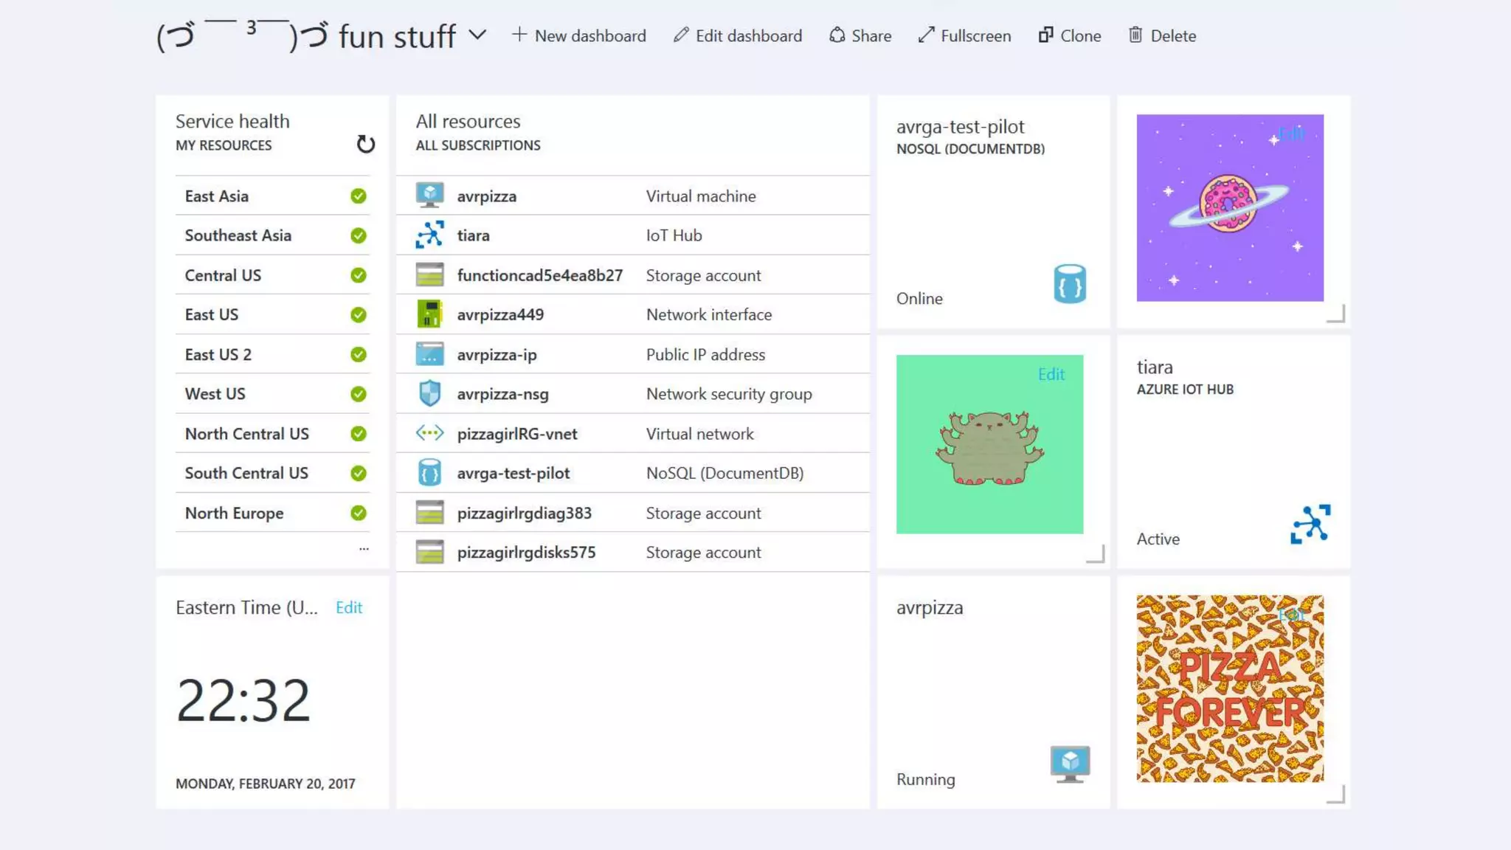Open avrpizza449 resource

[500, 314]
